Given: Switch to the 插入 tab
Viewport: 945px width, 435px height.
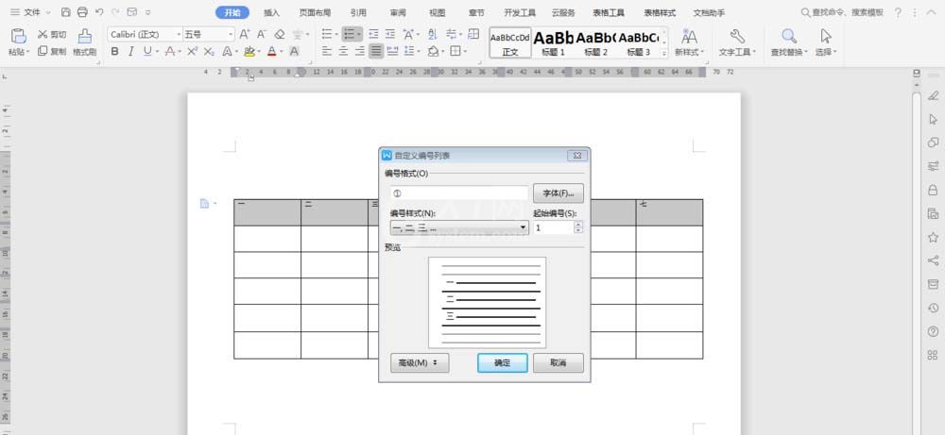Looking at the screenshot, I should tap(272, 12).
